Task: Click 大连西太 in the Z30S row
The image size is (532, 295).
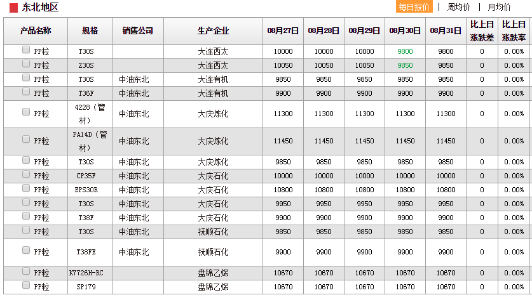Action: (213, 65)
